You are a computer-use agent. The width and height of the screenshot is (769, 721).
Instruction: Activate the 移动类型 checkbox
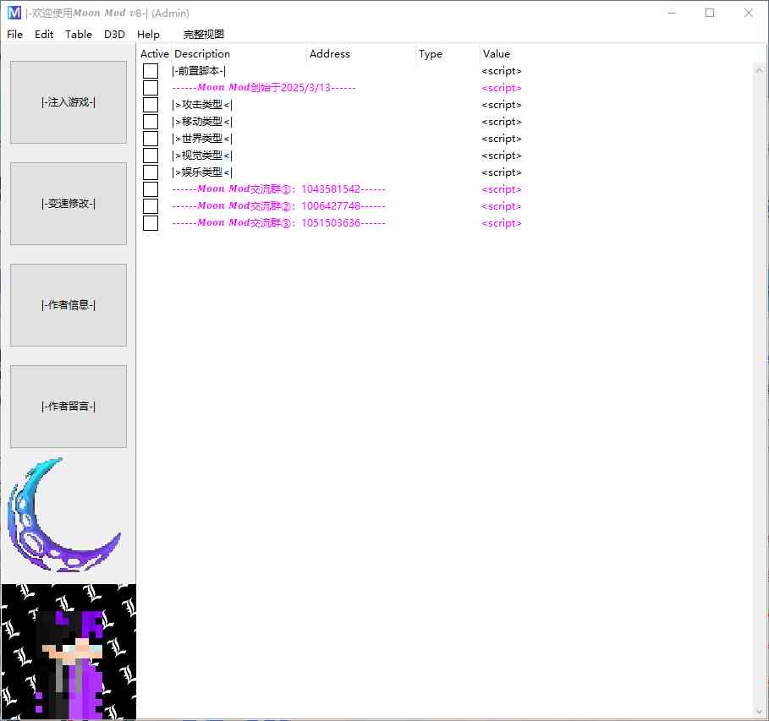(151, 122)
